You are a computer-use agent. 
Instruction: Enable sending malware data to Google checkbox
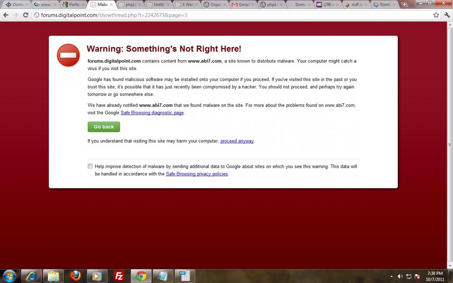pyautogui.click(x=90, y=166)
